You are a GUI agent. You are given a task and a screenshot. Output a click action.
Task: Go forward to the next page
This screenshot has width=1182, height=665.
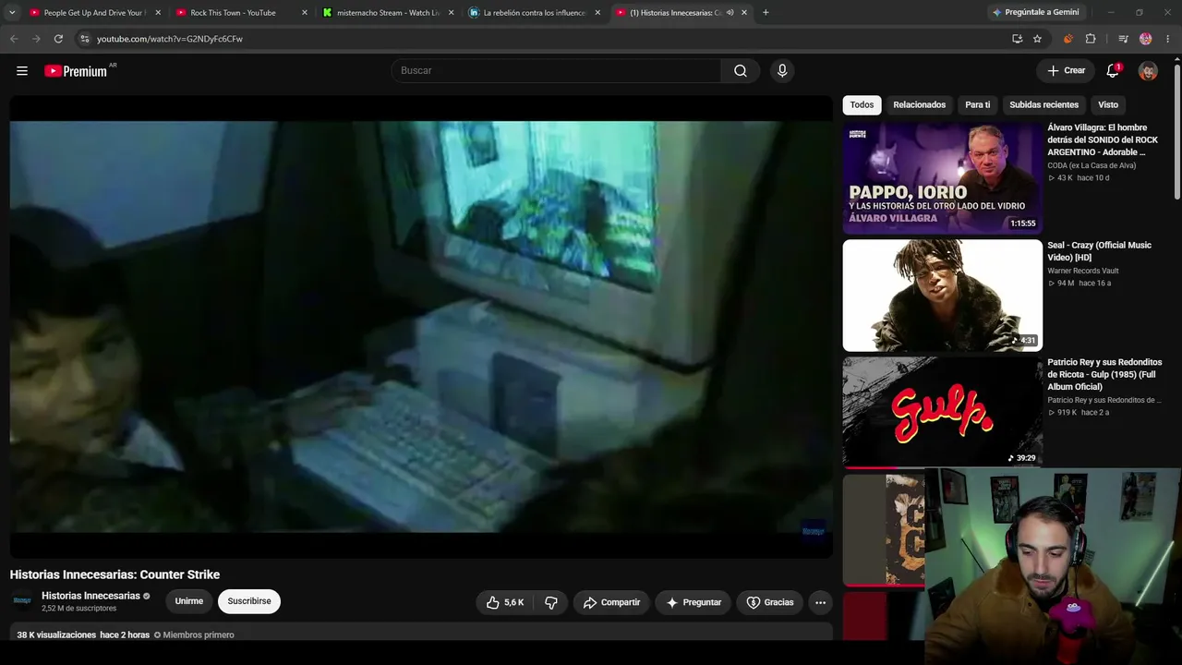(36, 39)
